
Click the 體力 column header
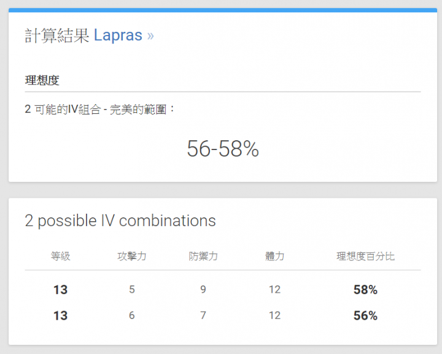click(x=274, y=256)
